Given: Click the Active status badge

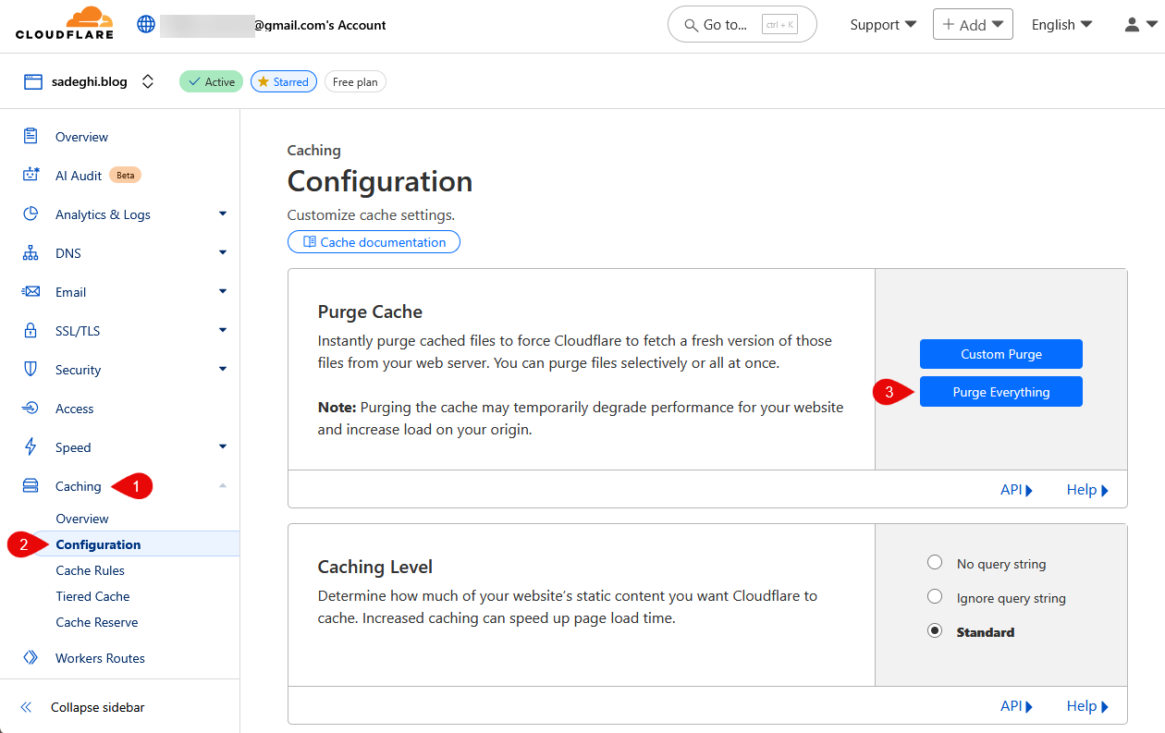Looking at the screenshot, I should pos(212,81).
